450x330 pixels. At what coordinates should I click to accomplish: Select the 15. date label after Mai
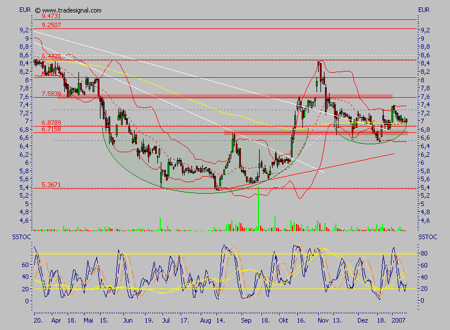tap(104, 320)
